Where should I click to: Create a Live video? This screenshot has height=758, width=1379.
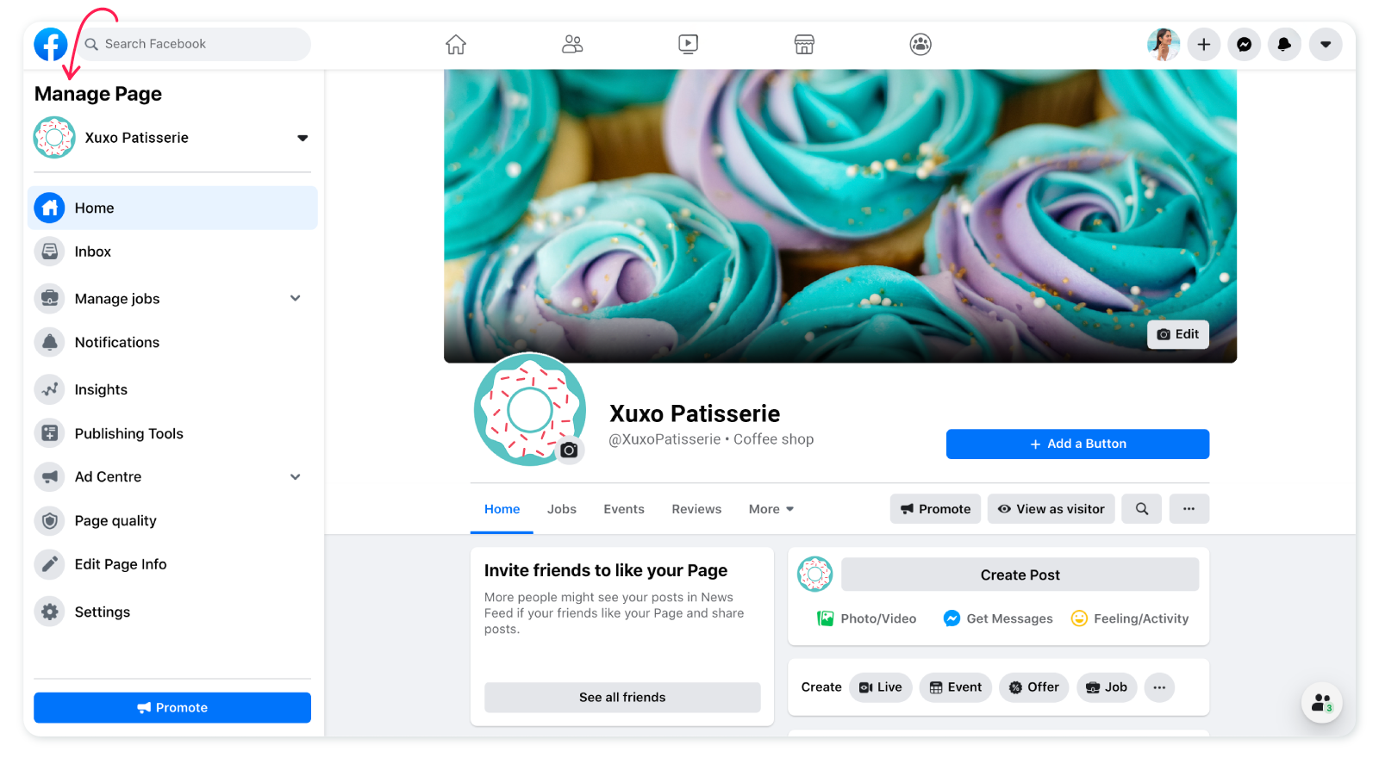[x=881, y=687]
